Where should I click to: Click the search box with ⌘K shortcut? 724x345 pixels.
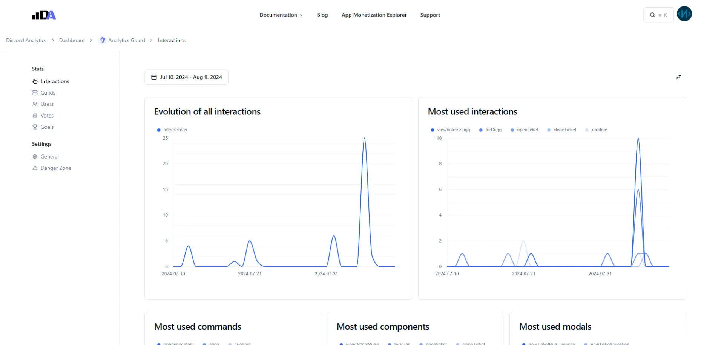point(658,15)
